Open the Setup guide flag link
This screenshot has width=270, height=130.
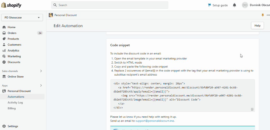pyautogui.click(x=218, y=5)
